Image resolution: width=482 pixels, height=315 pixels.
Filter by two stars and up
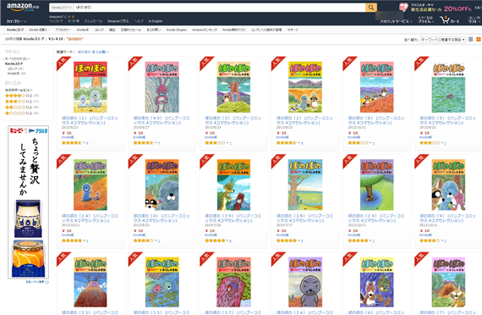(x=22, y=108)
